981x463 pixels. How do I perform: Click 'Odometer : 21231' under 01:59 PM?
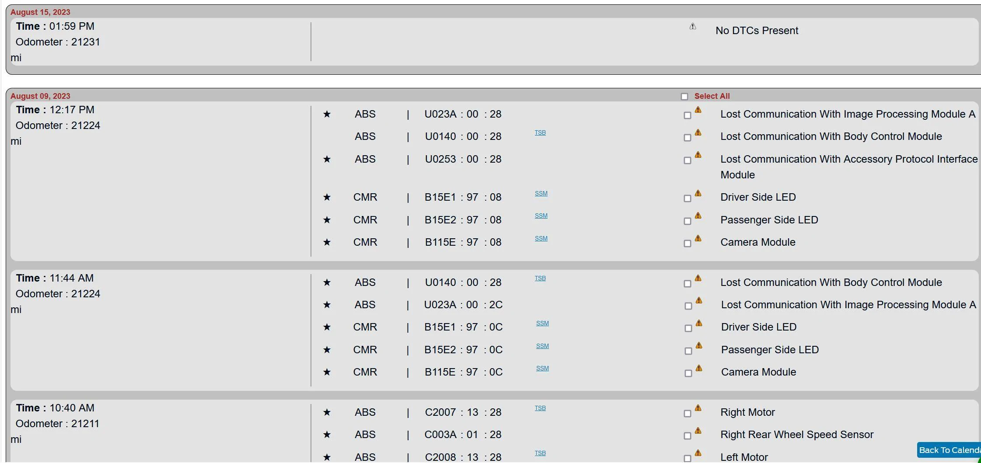(x=58, y=42)
